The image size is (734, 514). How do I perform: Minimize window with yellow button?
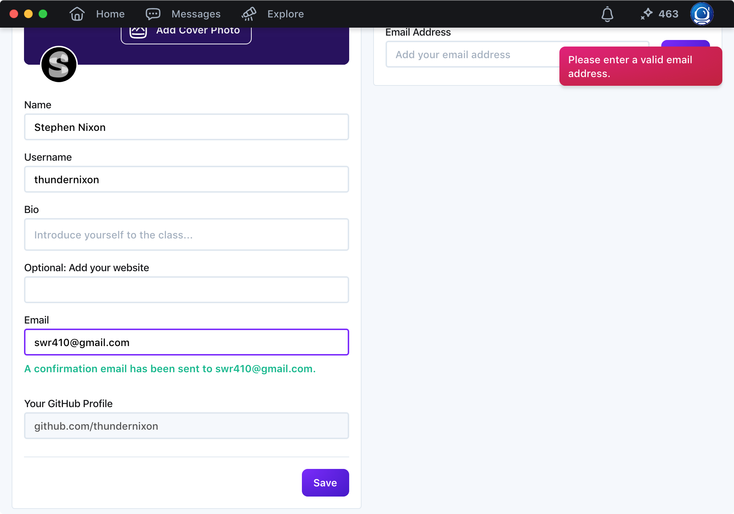(28, 14)
